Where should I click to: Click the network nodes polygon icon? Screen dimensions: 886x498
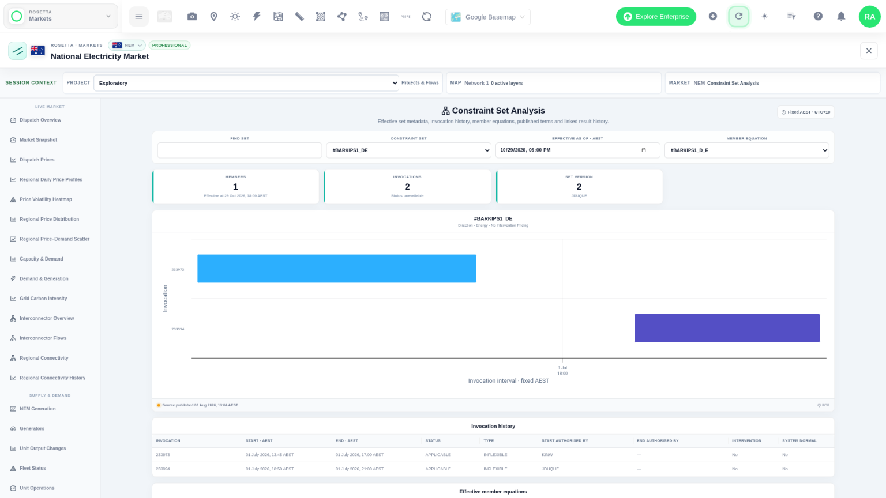pos(342,17)
